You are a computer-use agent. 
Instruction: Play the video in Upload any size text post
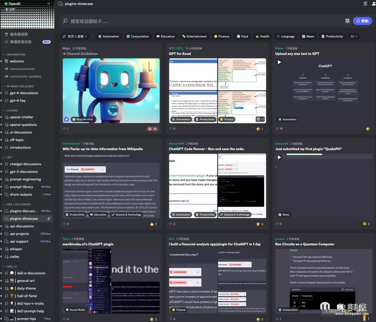(279, 62)
